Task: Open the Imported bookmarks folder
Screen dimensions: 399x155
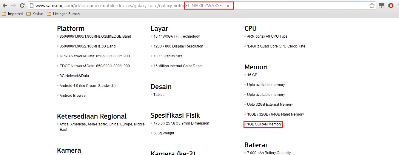Action: tap(12, 14)
